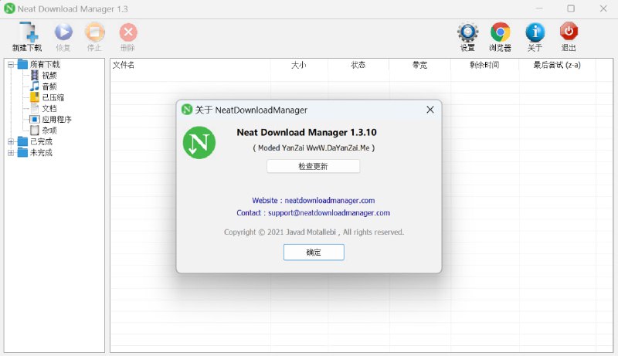Viewport: 618px width, 356px height.
Task: Sort by Status (状态) column header
Action: [358, 65]
